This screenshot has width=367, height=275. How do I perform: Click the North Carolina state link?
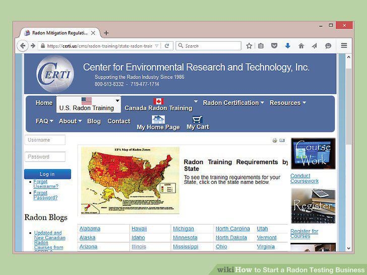point(233,229)
